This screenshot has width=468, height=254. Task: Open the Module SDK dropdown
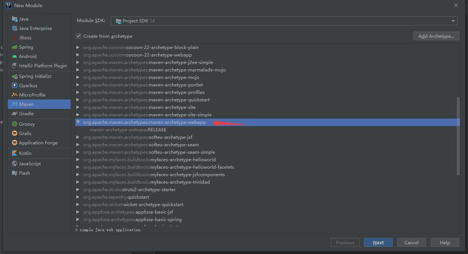click(284, 21)
